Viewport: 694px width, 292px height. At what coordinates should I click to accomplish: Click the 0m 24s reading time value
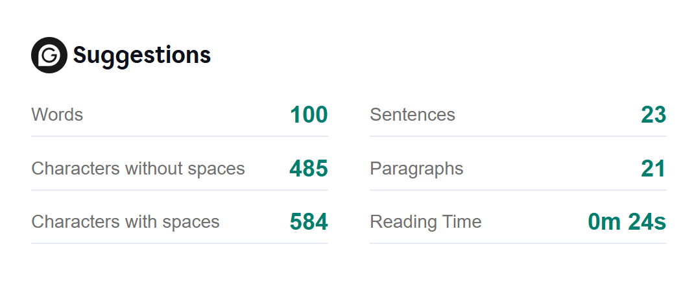coord(627,222)
